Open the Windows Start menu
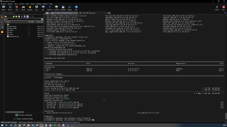 2,125
